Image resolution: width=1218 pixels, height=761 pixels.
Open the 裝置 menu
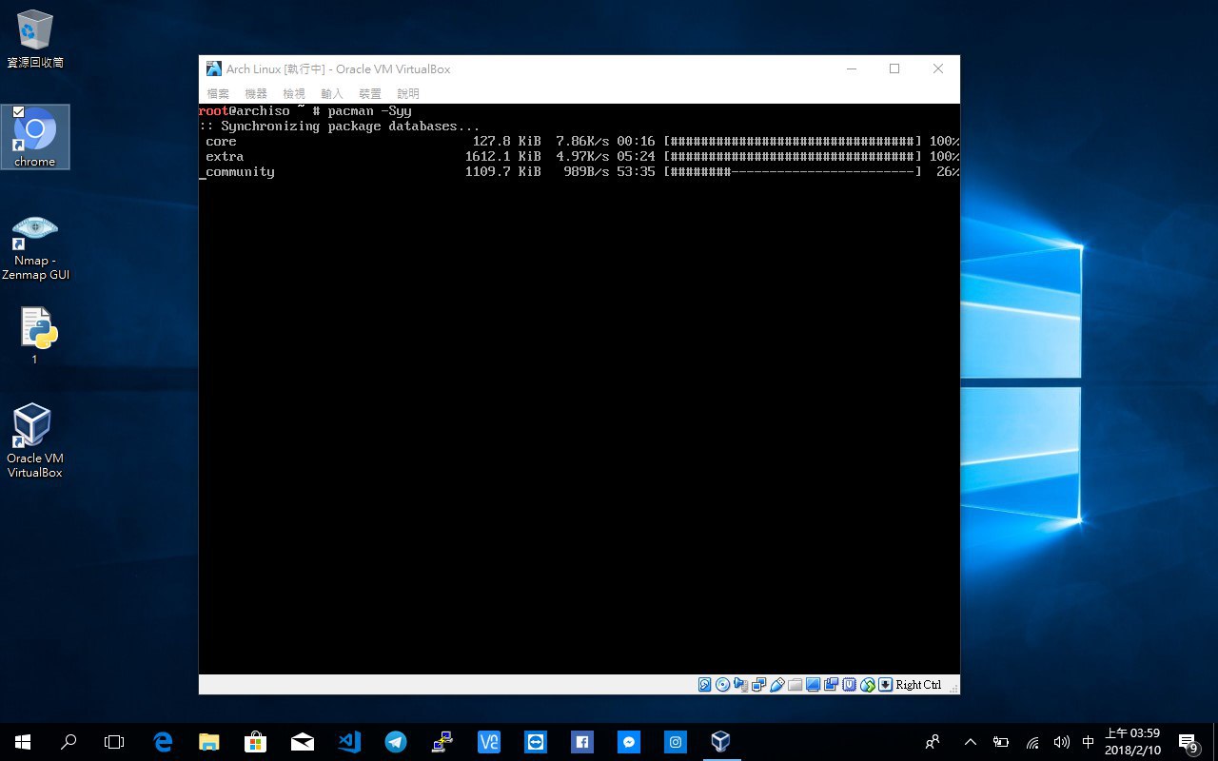[370, 93]
